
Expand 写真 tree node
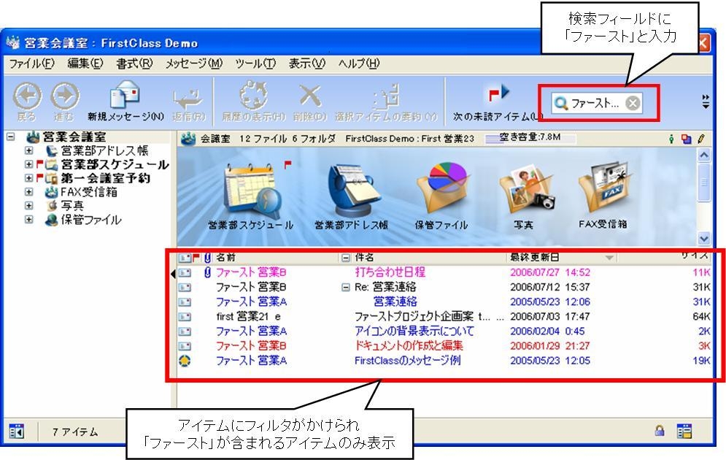[x=28, y=205]
